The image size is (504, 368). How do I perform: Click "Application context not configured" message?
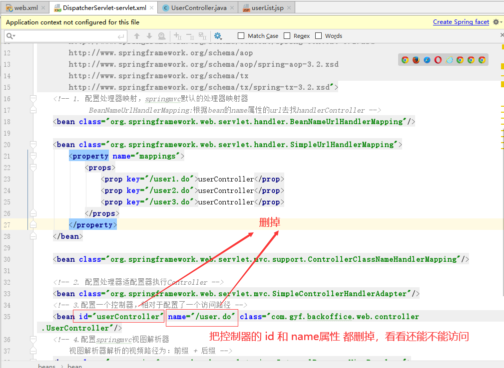tap(72, 22)
